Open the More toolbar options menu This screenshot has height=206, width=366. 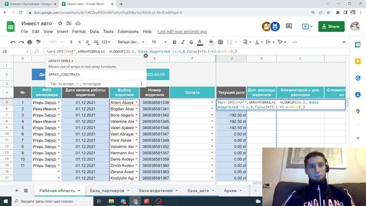click(295, 42)
